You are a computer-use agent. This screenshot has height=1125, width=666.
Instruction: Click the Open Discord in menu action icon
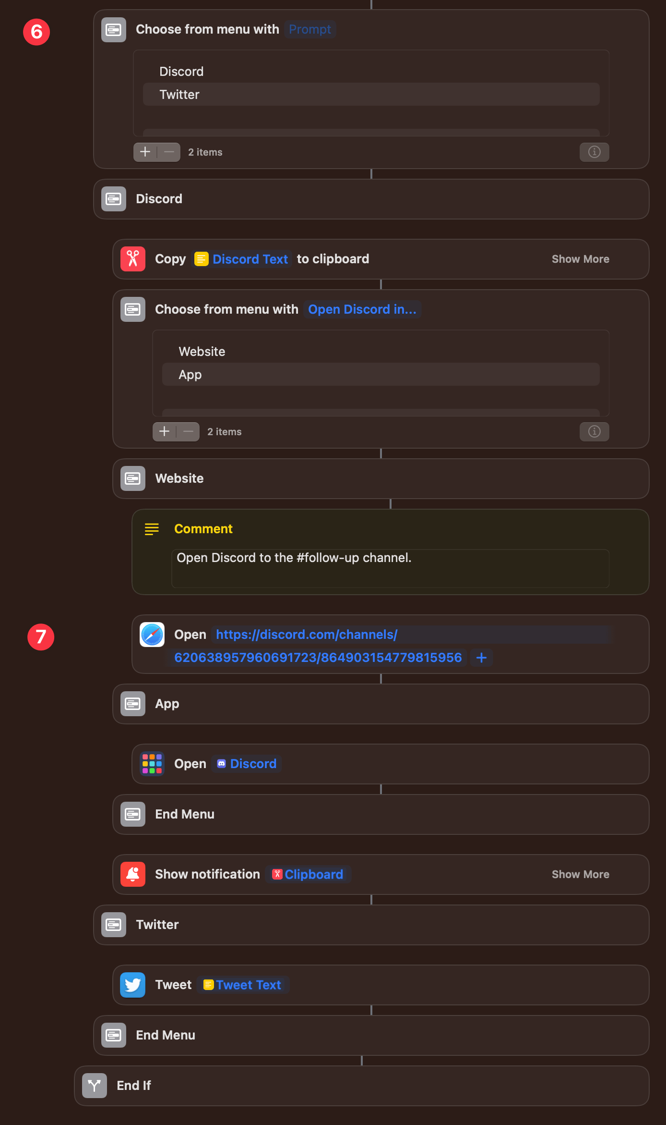coord(133,309)
